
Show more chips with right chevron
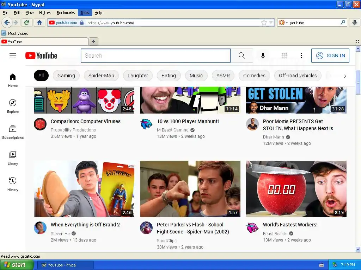[x=345, y=76]
